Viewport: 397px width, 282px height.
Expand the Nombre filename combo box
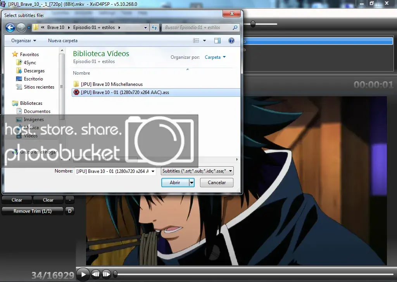(153, 171)
